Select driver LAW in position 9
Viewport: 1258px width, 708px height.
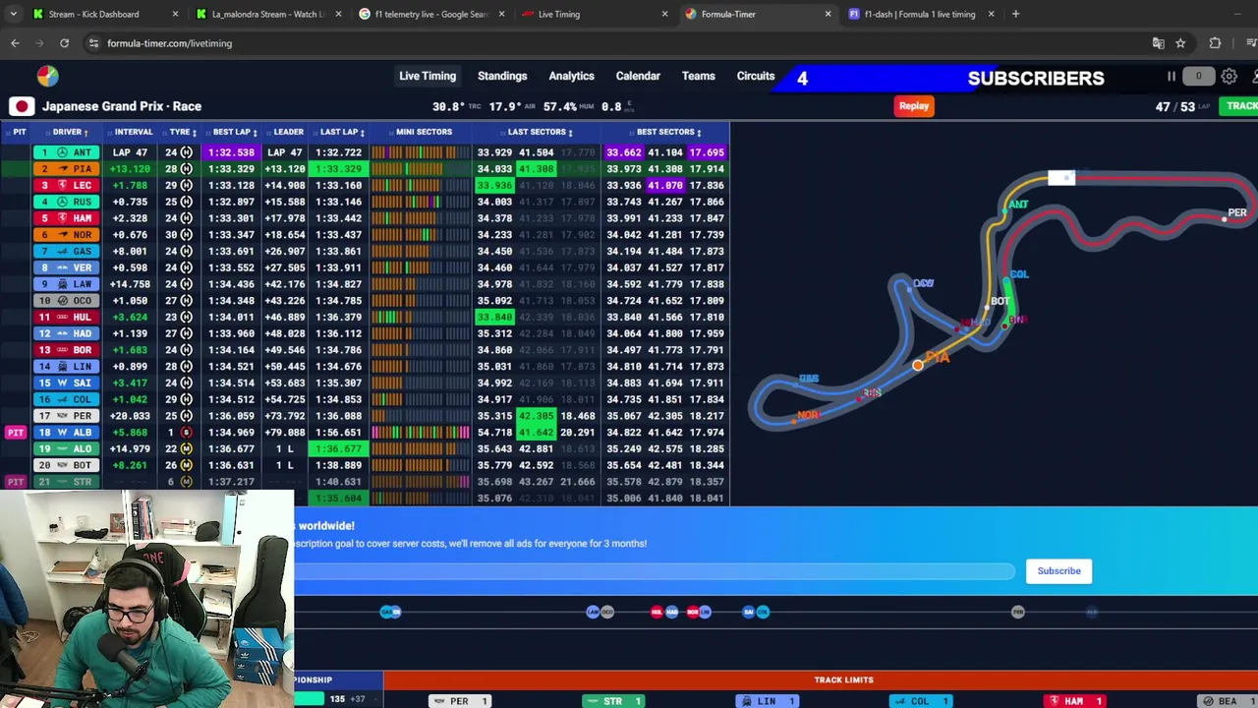click(x=66, y=284)
